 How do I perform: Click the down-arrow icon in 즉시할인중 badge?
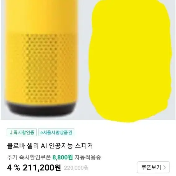tap(11, 133)
